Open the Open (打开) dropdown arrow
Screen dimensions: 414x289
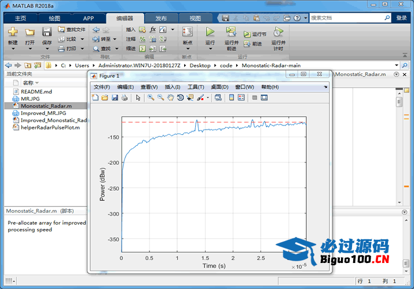click(x=30, y=49)
